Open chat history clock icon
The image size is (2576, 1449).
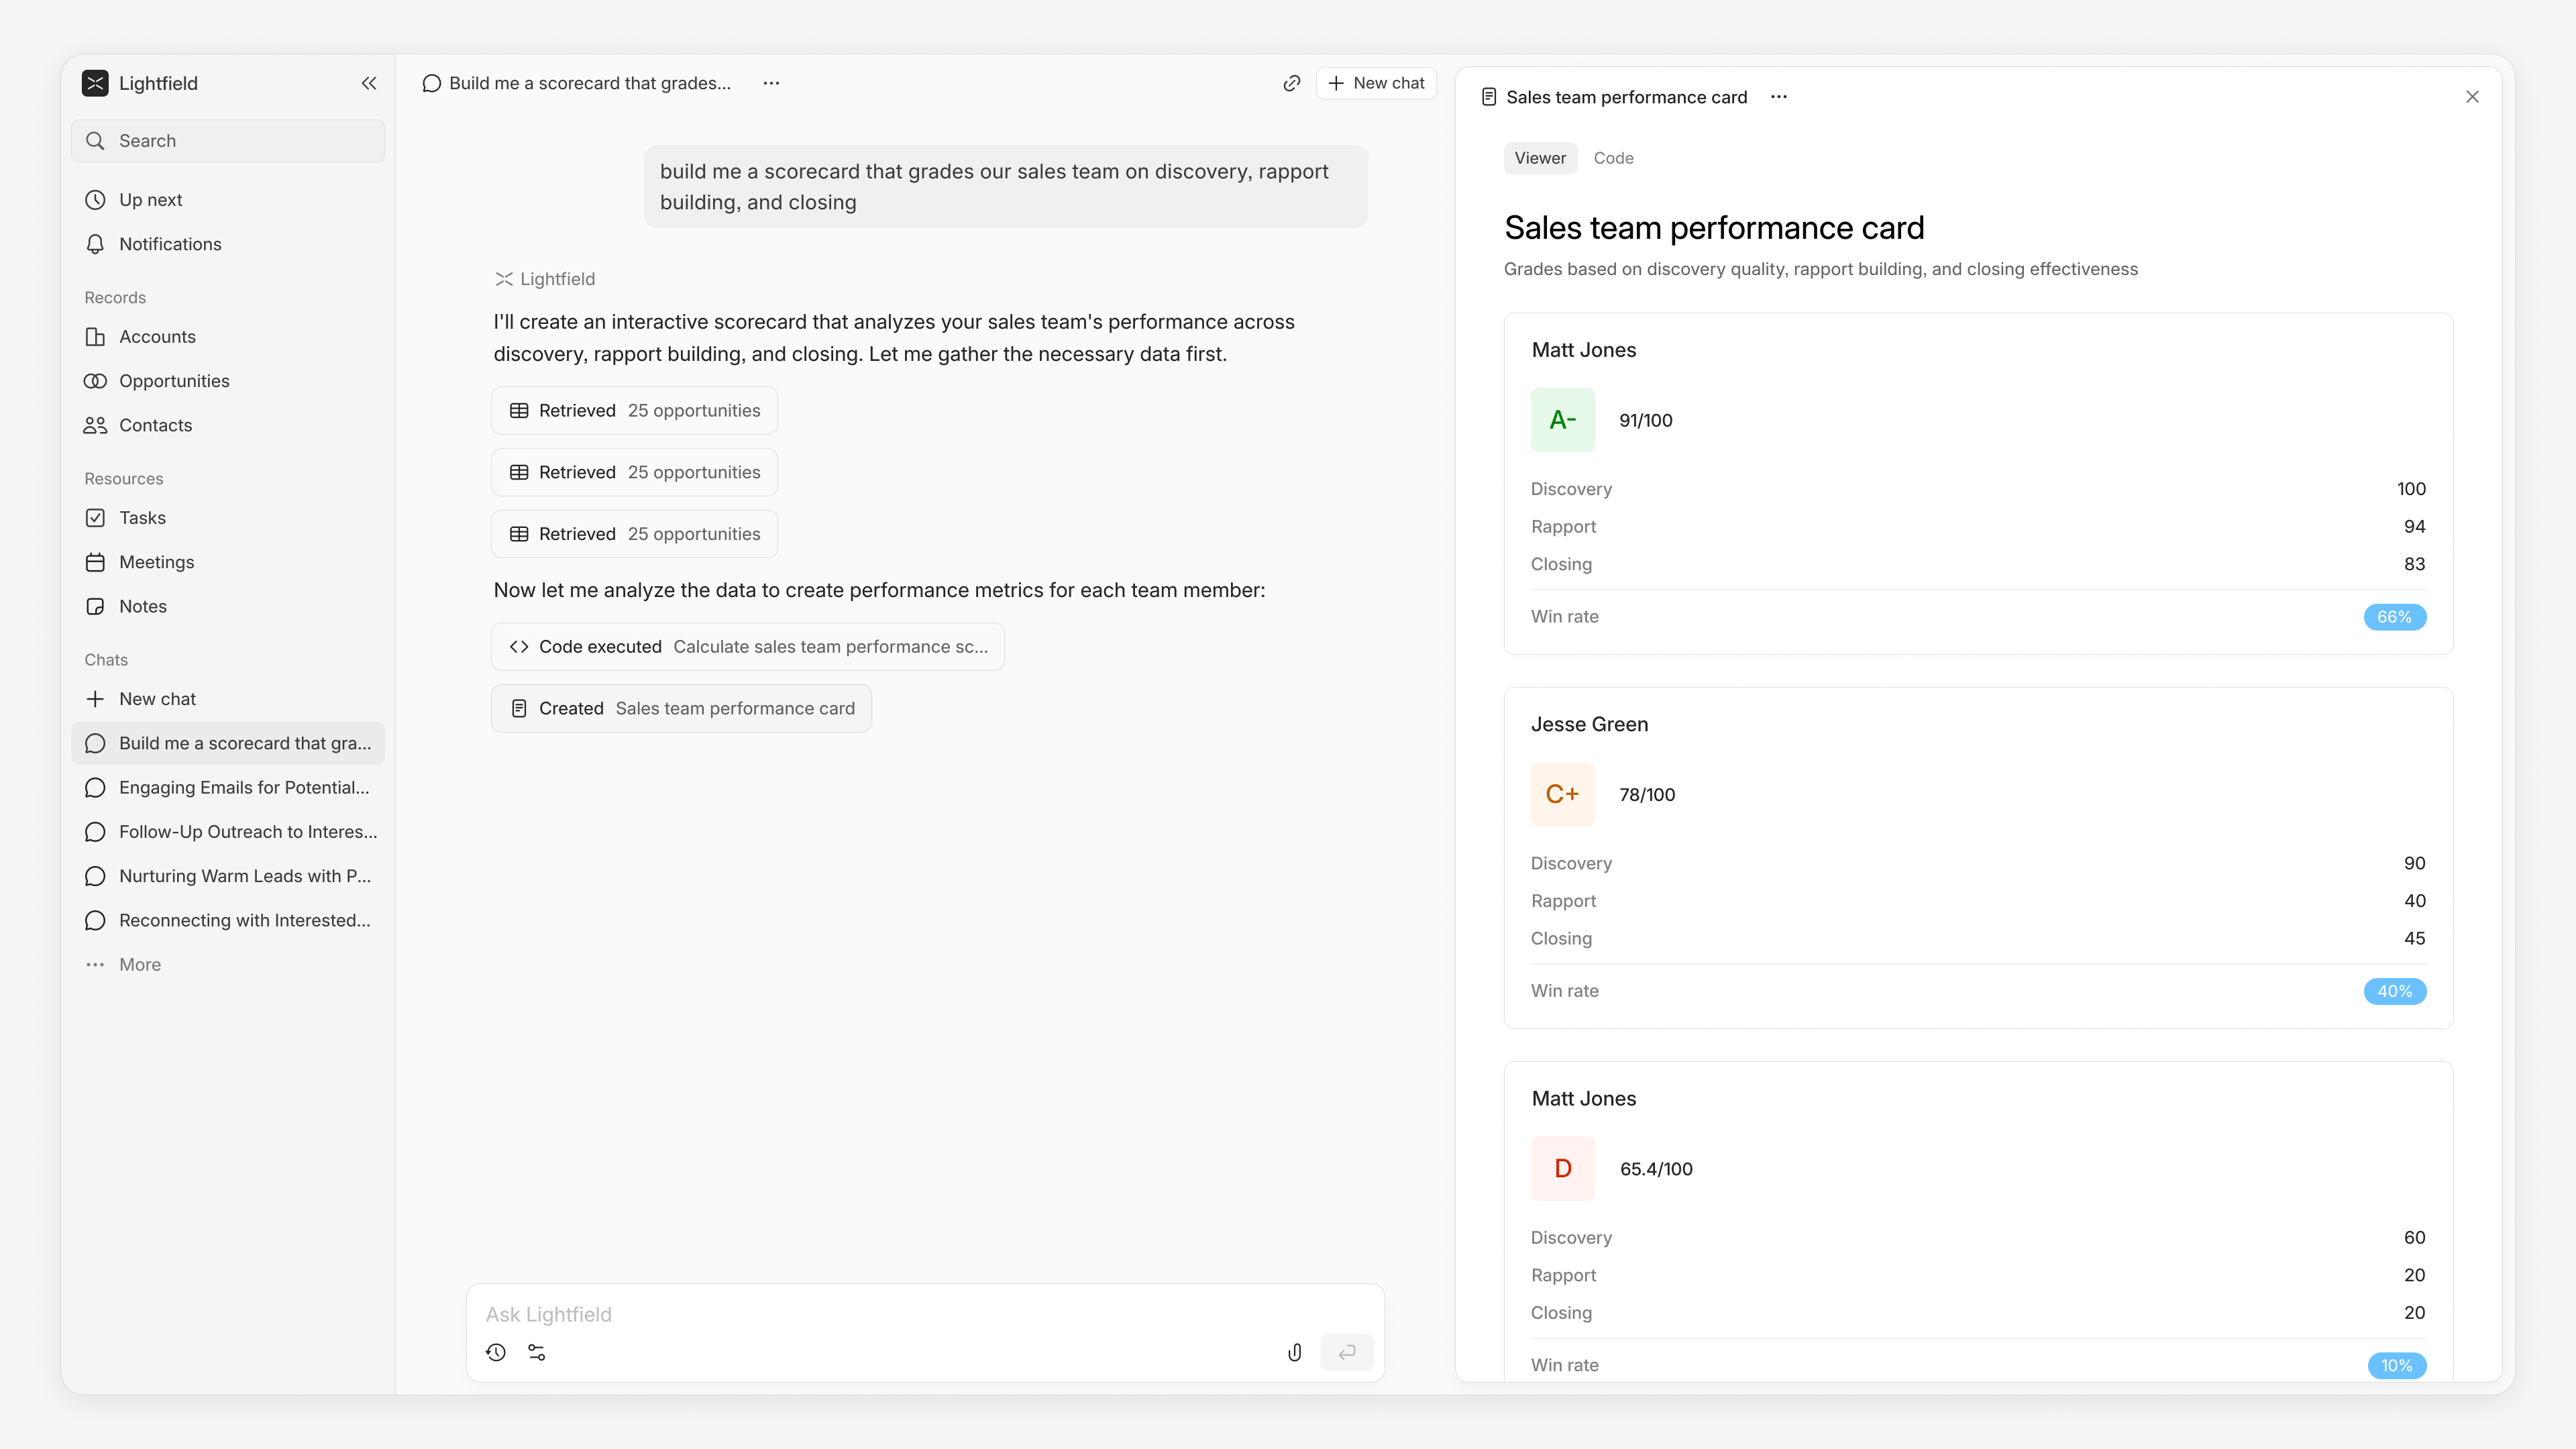pyautogui.click(x=496, y=1352)
